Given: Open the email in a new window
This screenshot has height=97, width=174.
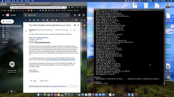Looking at the screenshot, I should [x=78, y=25].
